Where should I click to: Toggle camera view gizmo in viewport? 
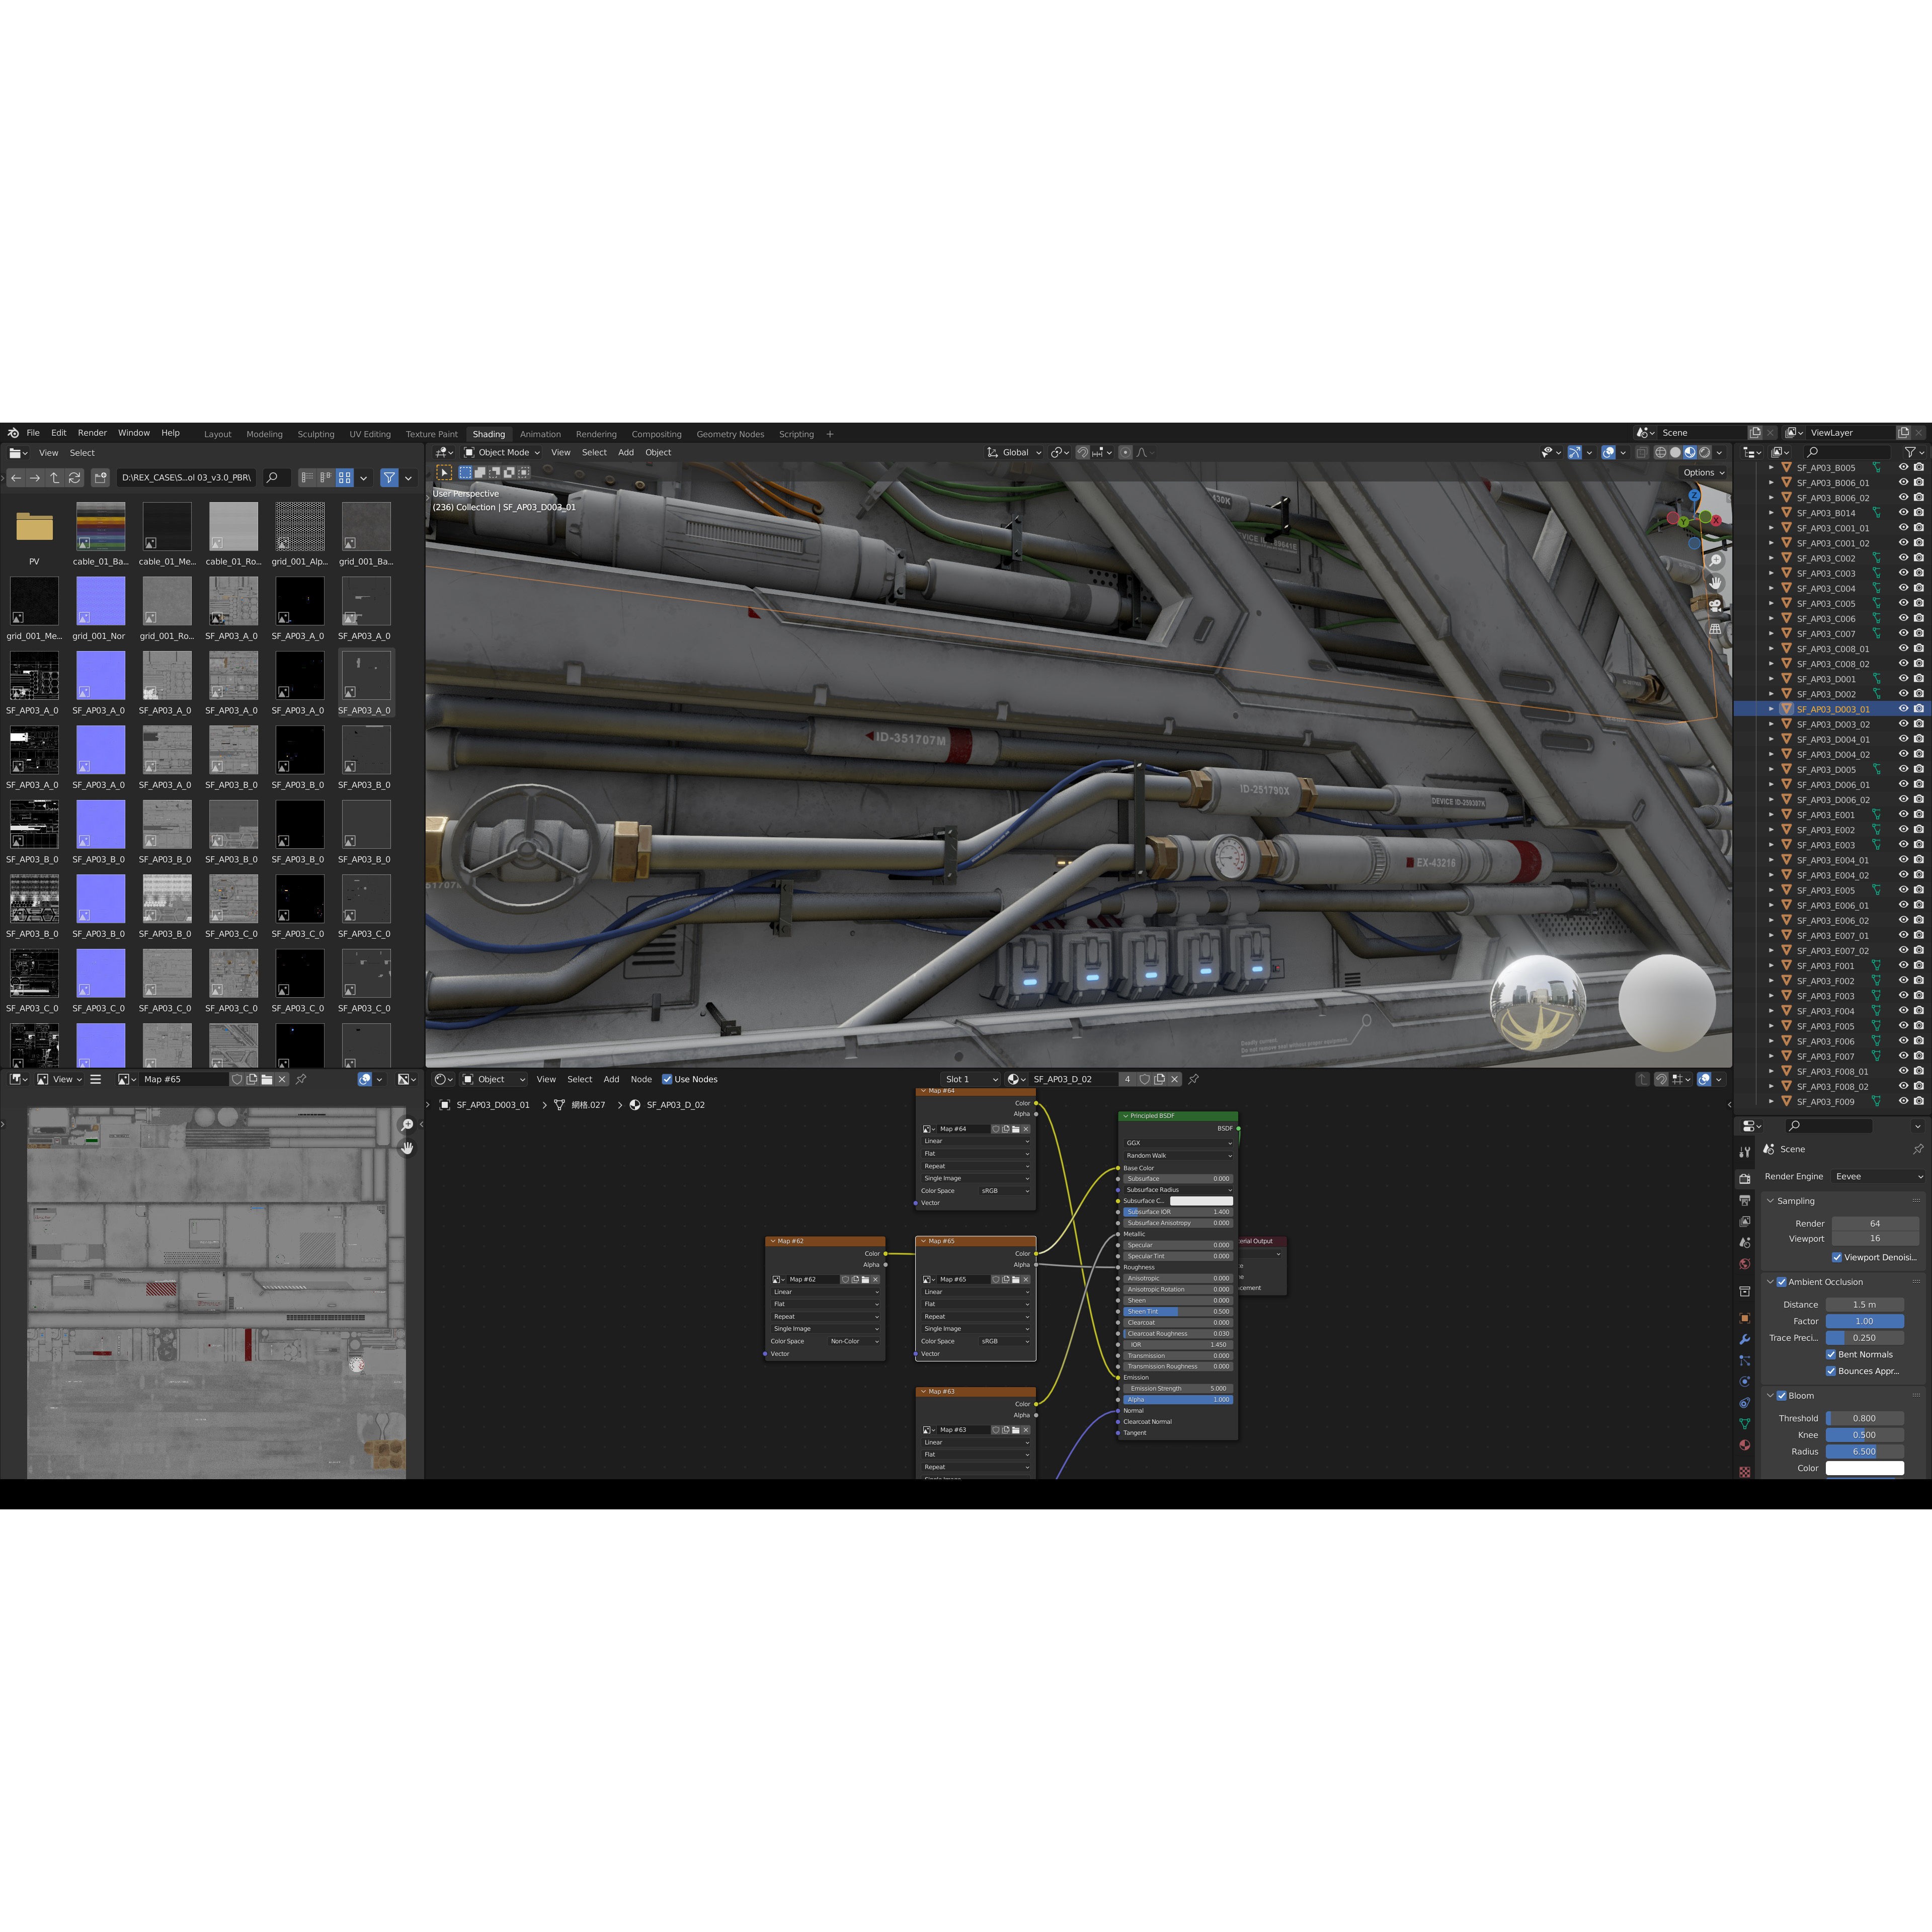(1716, 606)
